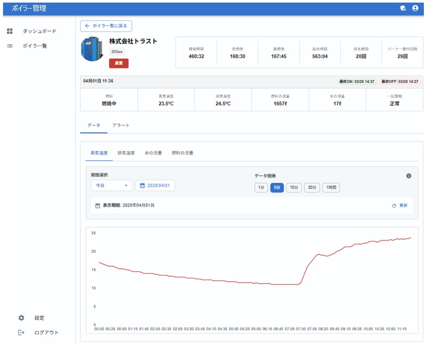Open the 2025/04/01 date picker
This screenshot has height=346, width=426.
point(155,186)
